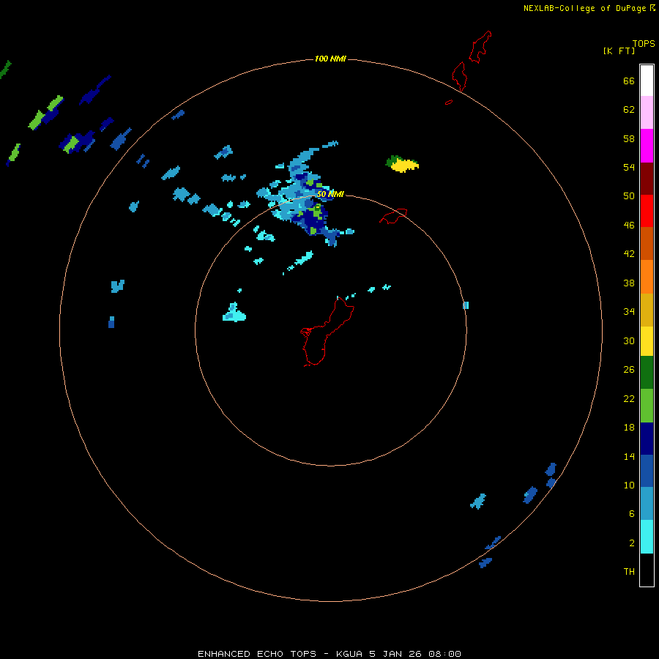Click the "38" legend label

(x=629, y=283)
